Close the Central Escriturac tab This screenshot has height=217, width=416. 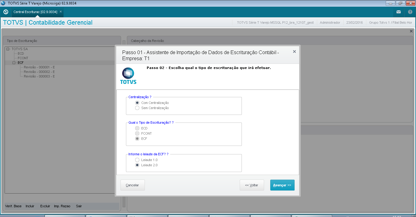pyautogui.click(x=61, y=12)
